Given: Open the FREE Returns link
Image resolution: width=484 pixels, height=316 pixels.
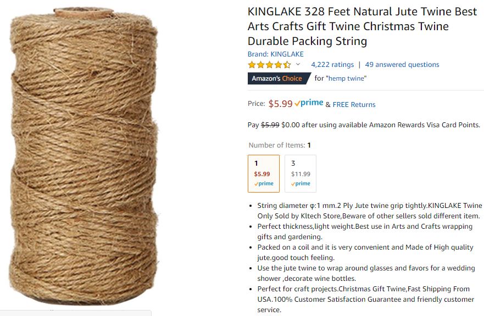Looking at the screenshot, I should (x=354, y=104).
